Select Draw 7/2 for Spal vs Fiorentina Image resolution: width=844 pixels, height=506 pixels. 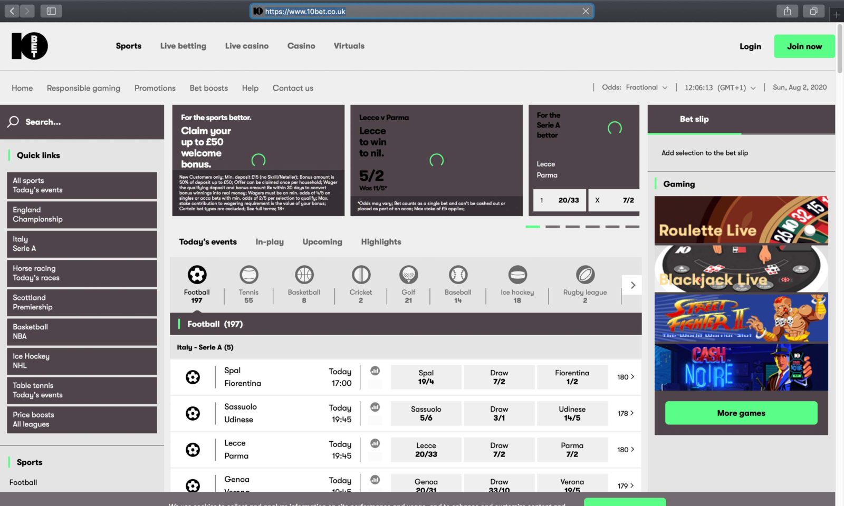point(498,377)
